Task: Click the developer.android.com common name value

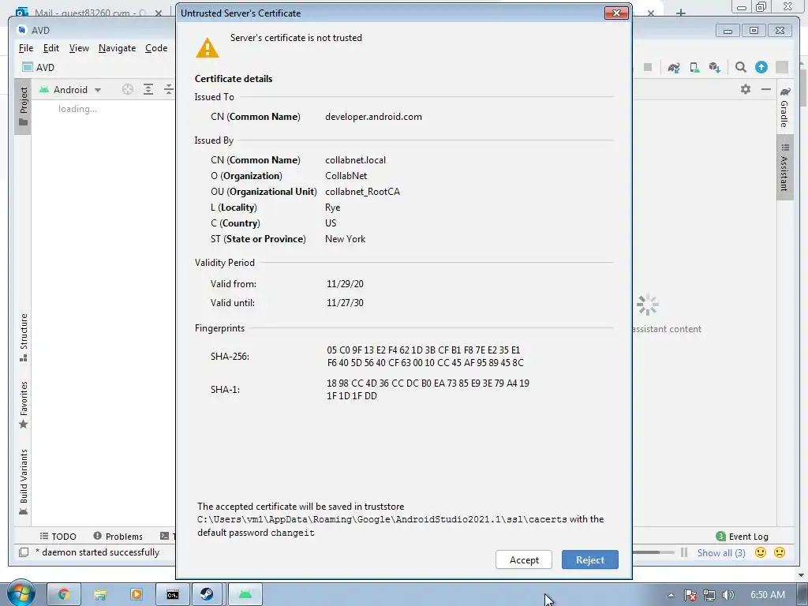Action: click(x=373, y=117)
